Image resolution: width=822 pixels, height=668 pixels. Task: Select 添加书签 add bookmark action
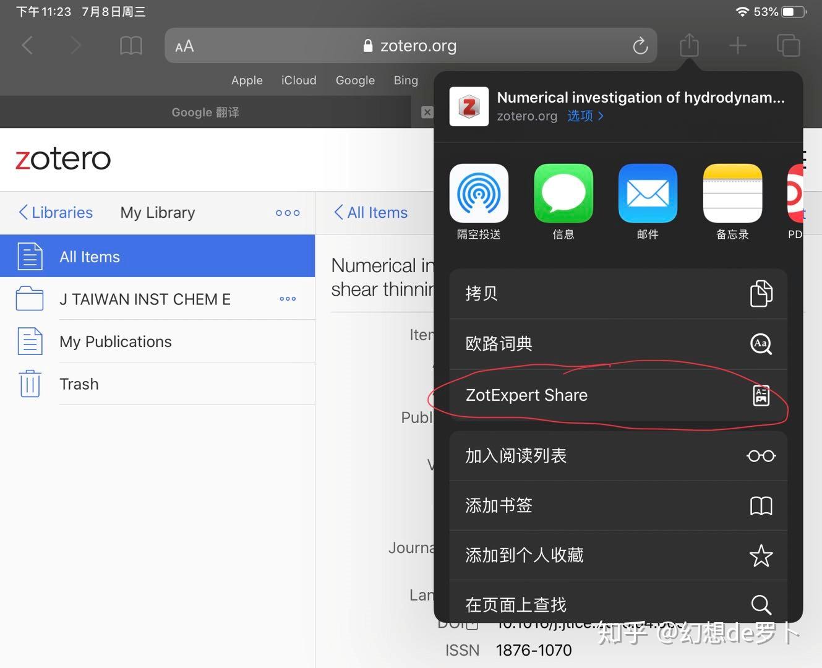618,505
